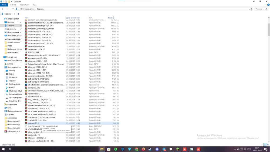Viewport: 270px width, 152px height.
Task: Select Быстрый доступ in navigation pane
Action: [13, 19]
